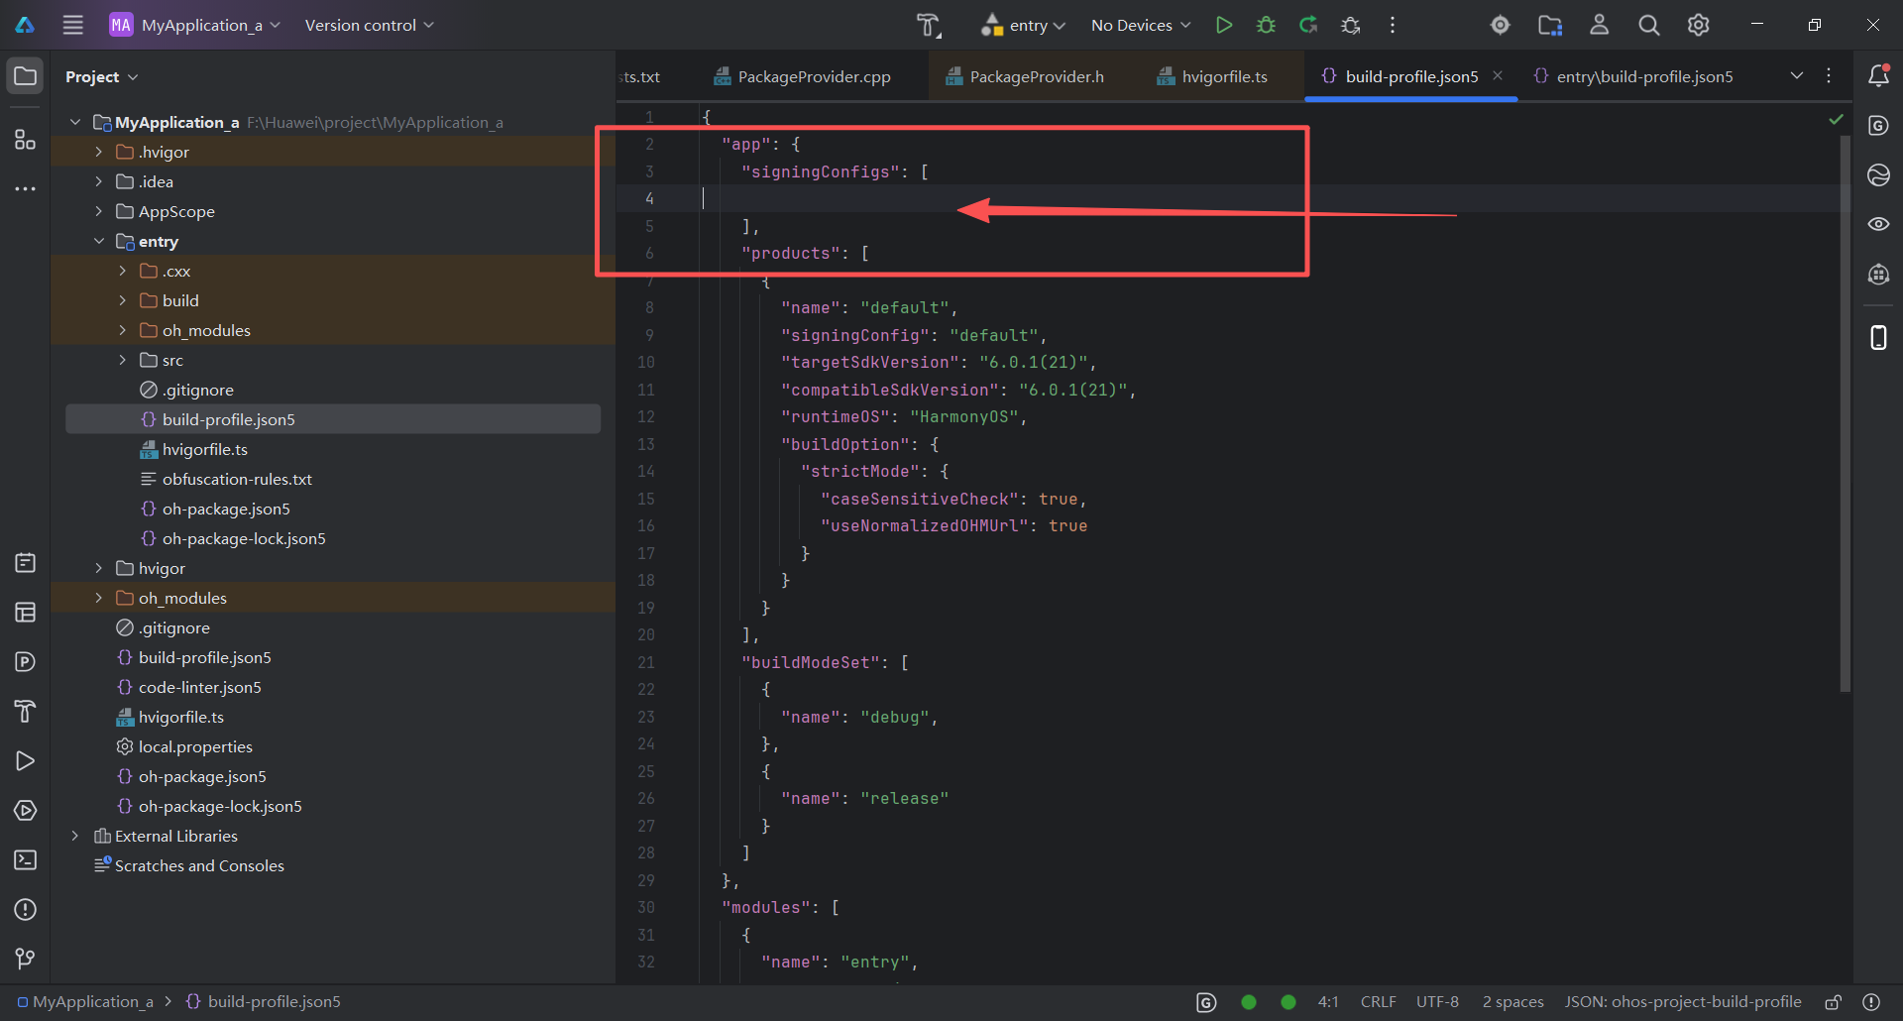Image resolution: width=1903 pixels, height=1021 pixels.
Task: Open the No Devices dropdown
Action: point(1139,25)
